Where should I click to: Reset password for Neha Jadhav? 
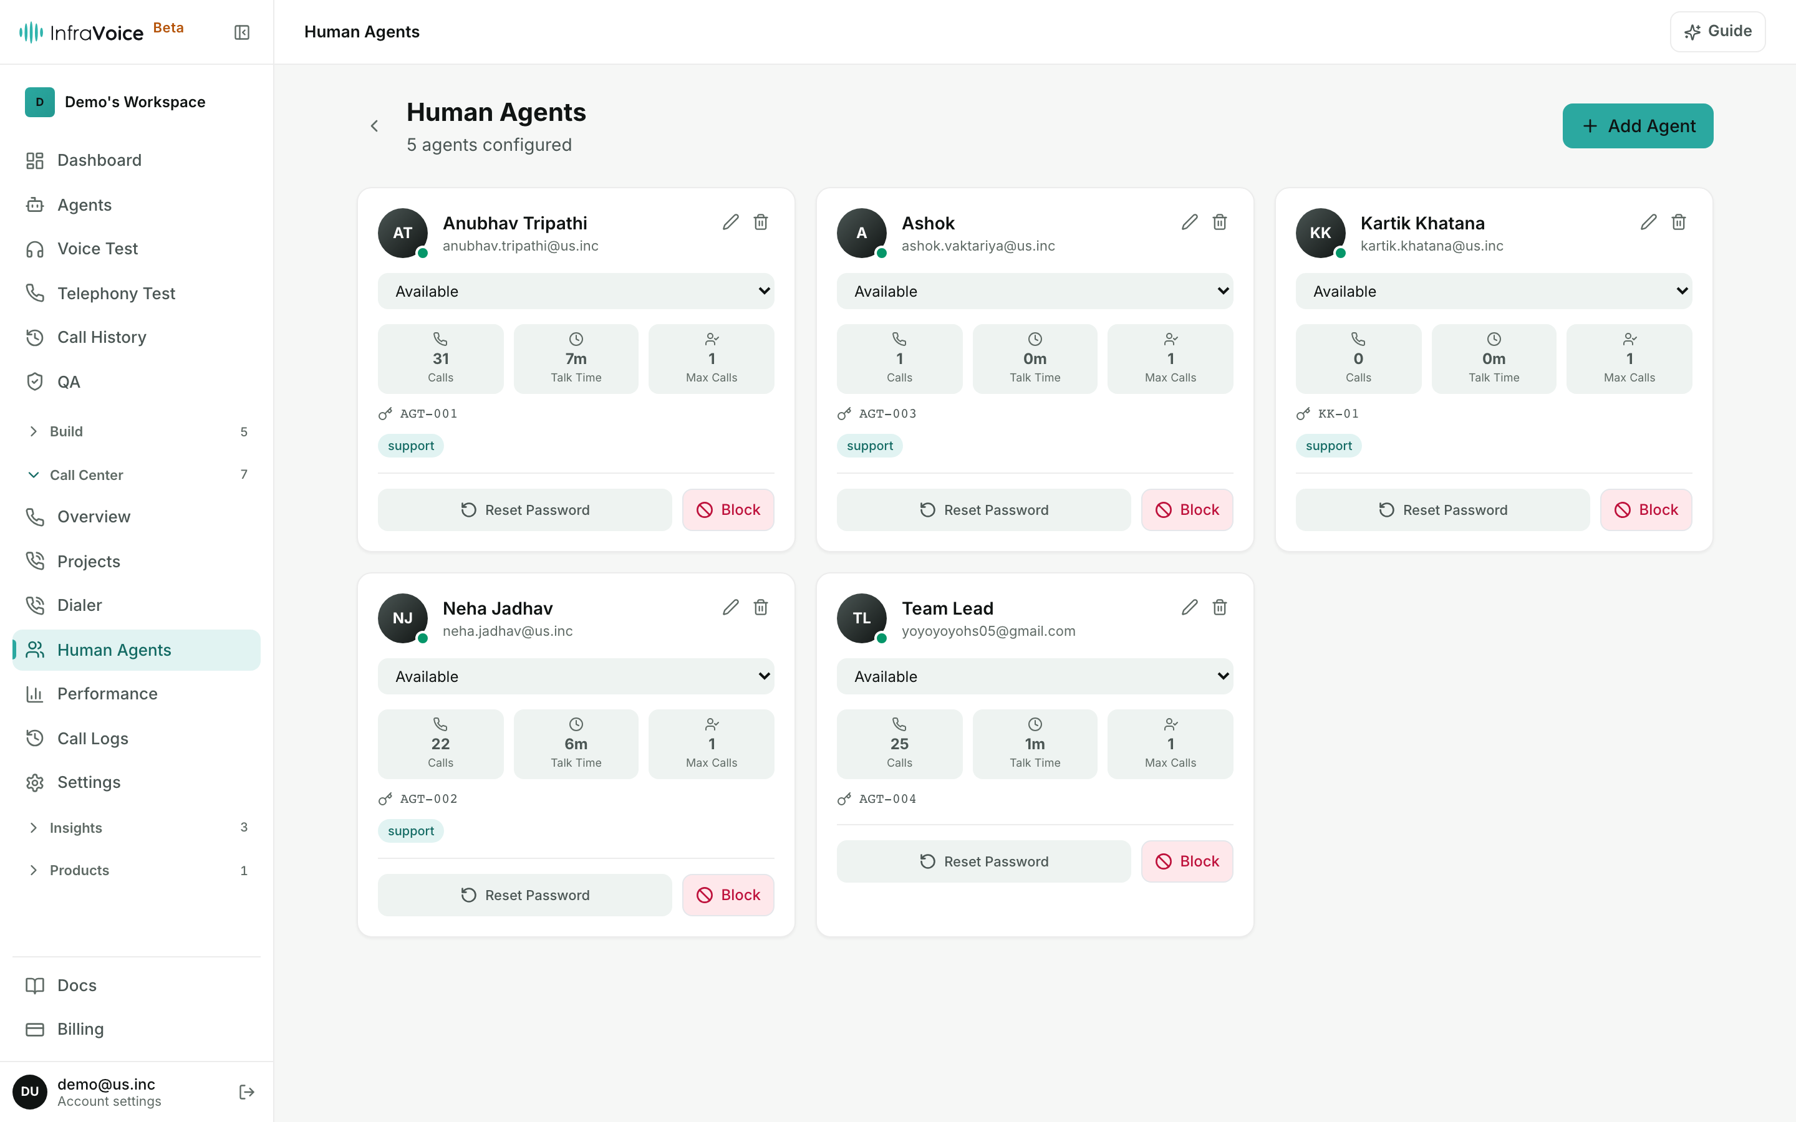(x=524, y=895)
